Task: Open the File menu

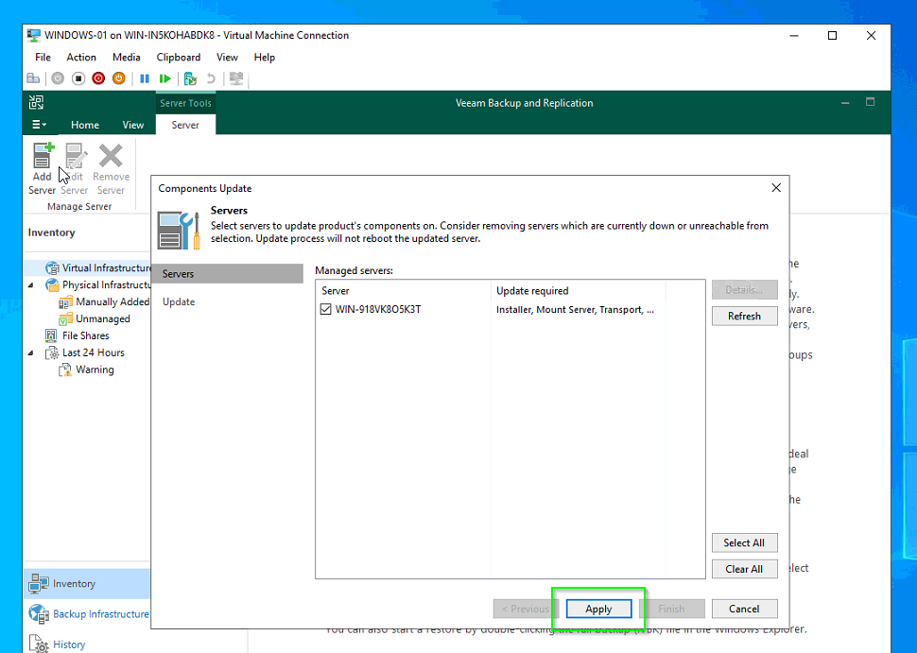Action: (43, 58)
